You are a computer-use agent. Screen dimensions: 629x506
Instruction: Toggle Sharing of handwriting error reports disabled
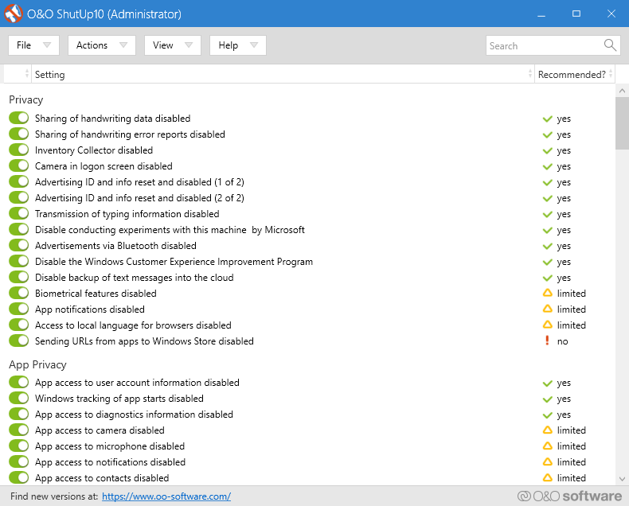pos(18,134)
